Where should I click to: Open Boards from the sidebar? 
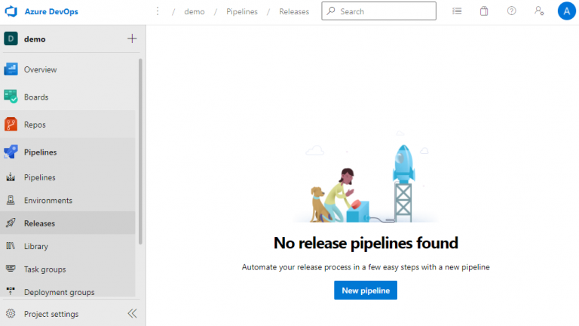36,97
